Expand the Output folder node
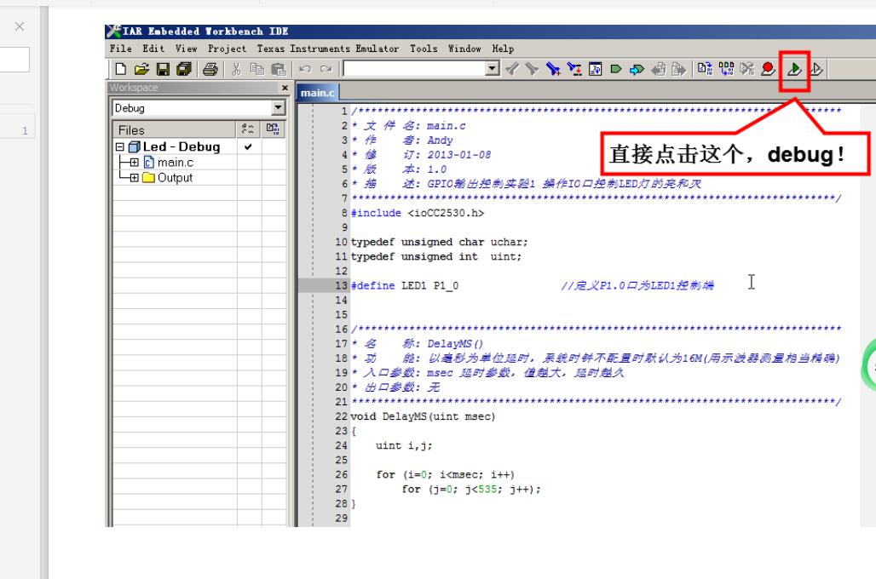Image resolution: width=876 pixels, height=579 pixels. click(x=134, y=178)
